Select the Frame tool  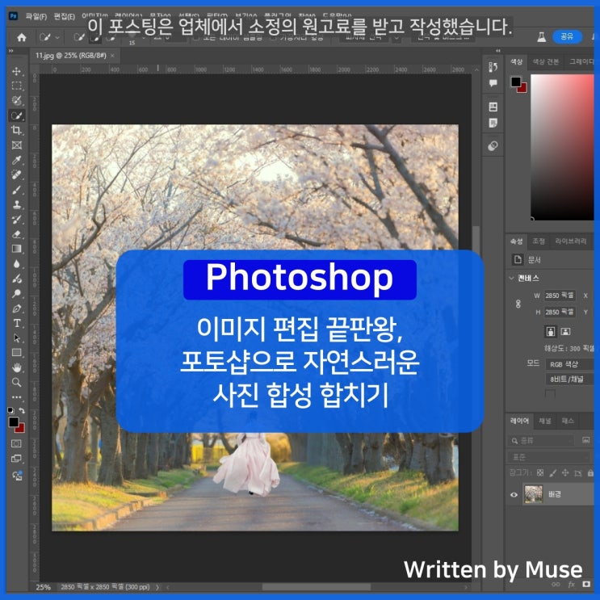pos(16,145)
